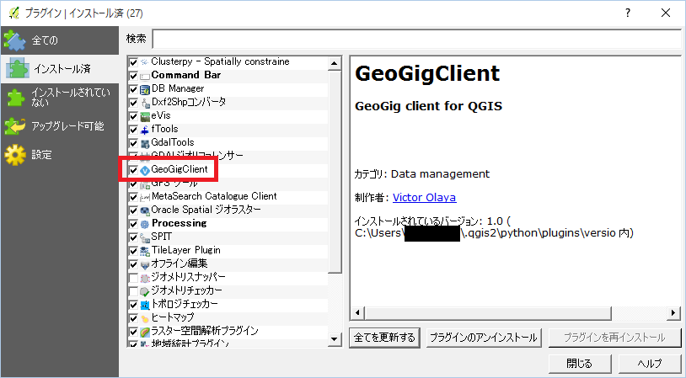Click plugin list scrollbar down arrow
The image size is (686, 378).
[x=335, y=338]
